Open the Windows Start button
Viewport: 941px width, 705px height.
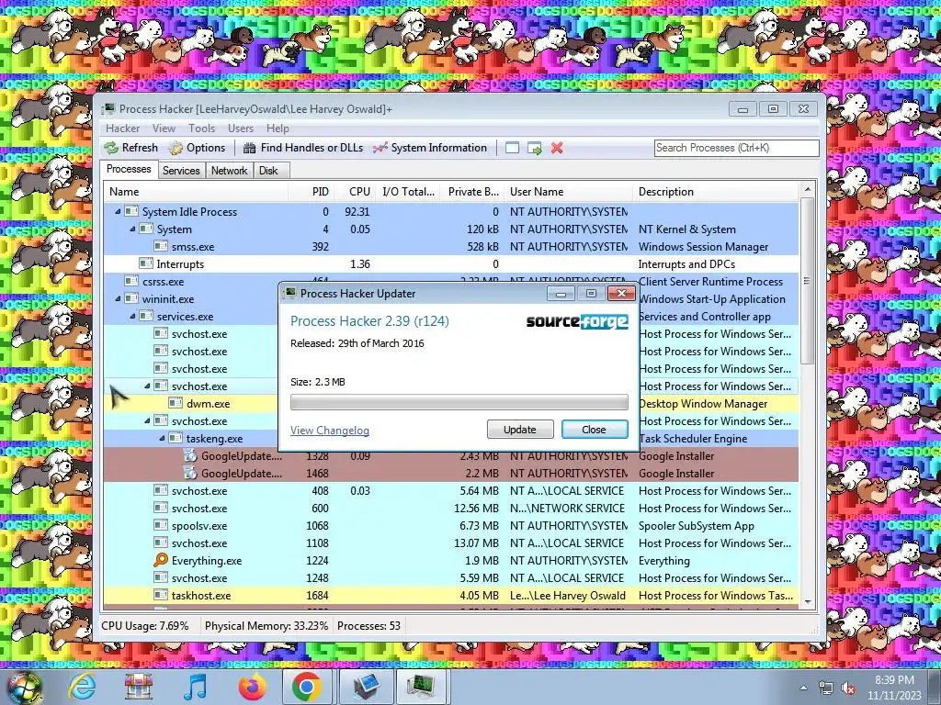pyautogui.click(x=24, y=687)
